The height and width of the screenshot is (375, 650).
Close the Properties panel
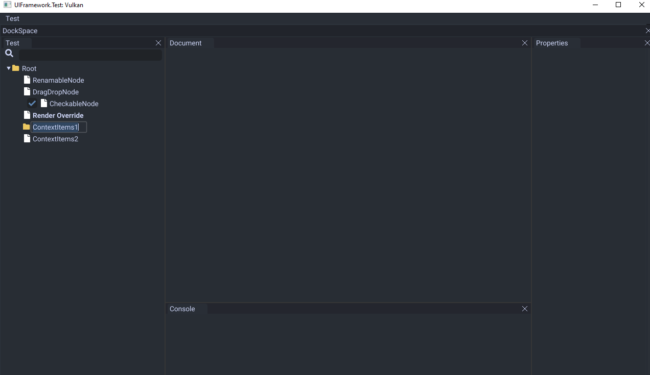click(x=646, y=43)
